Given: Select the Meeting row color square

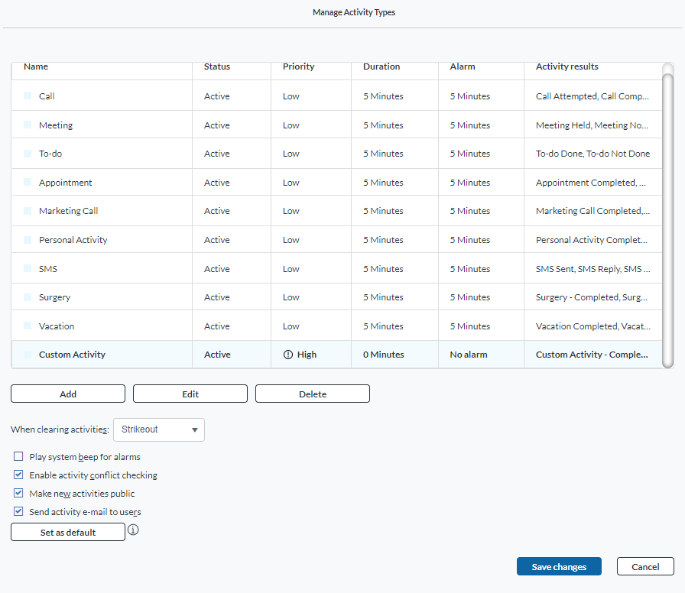Looking at the screenshot, I should tap(28, 125).
